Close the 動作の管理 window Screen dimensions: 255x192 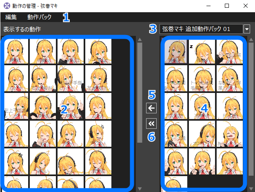click(246, 6)
